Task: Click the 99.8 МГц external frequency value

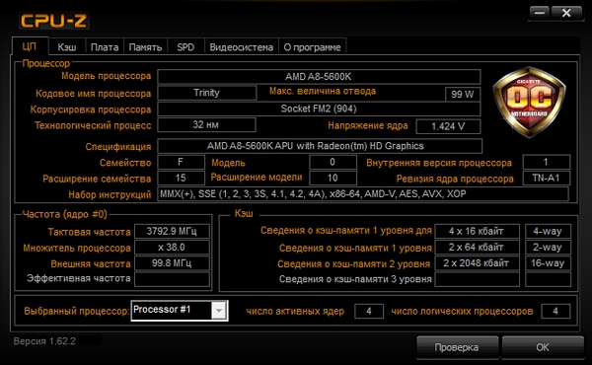Action: 172,263
